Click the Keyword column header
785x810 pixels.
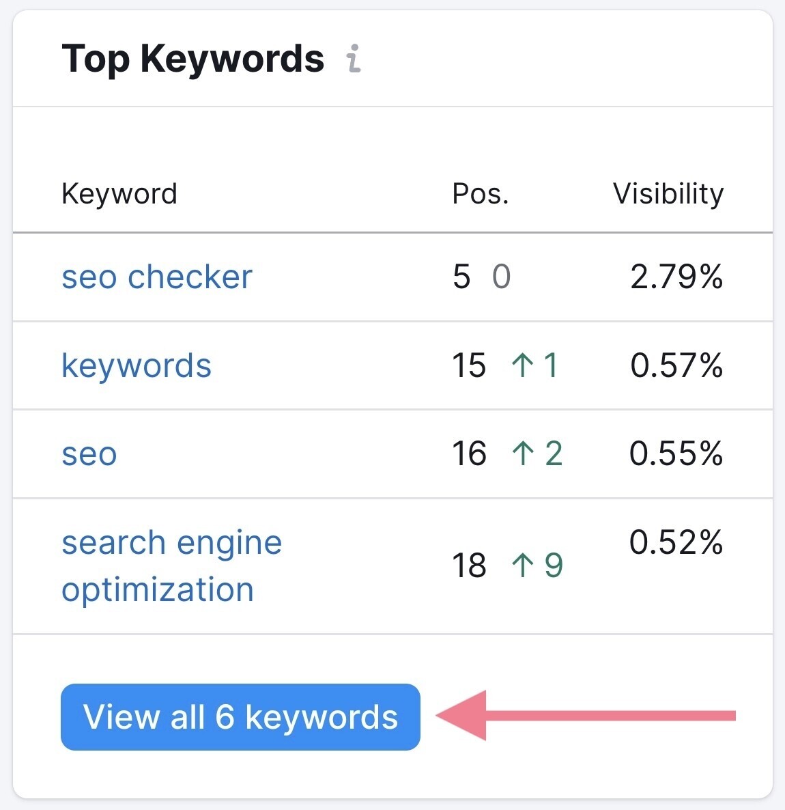pos(119,194)
